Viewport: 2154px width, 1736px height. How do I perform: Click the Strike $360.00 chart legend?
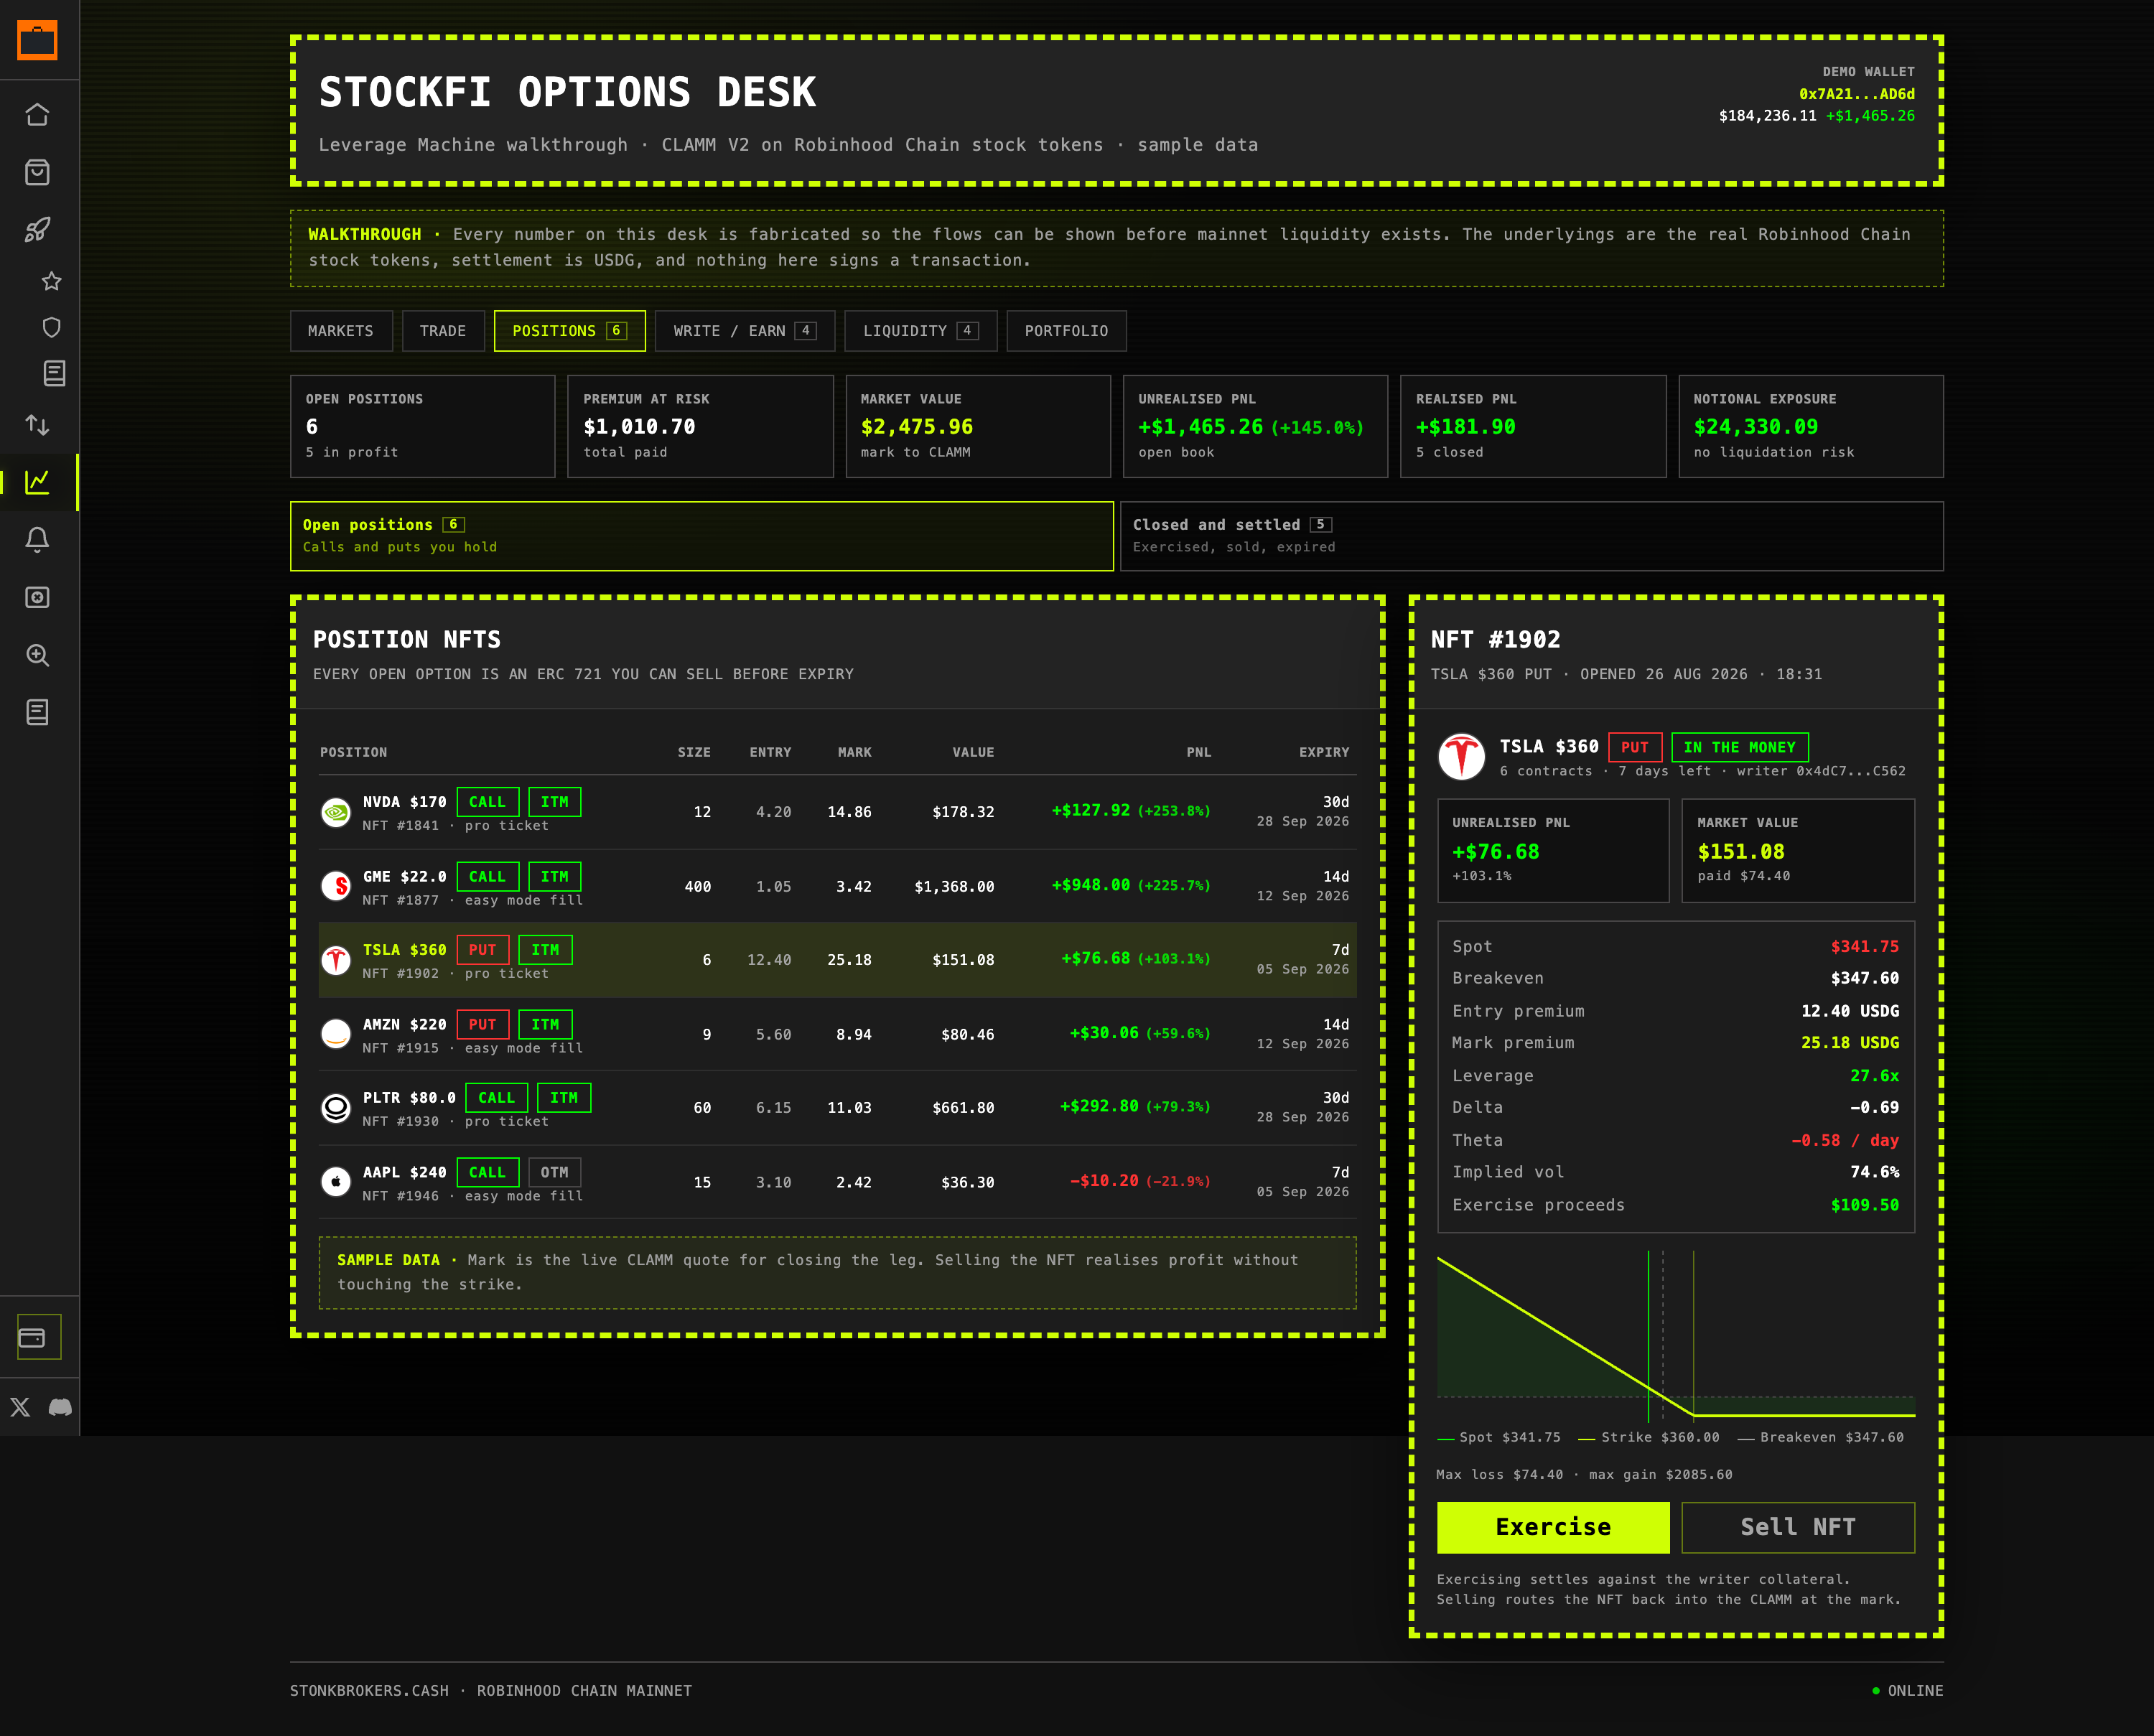tap(1649, 1437)
